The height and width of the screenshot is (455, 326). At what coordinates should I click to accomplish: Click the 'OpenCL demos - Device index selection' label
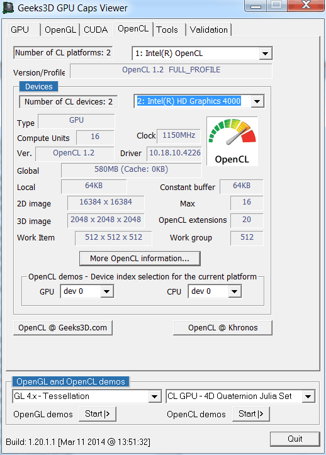pos(142,276)
